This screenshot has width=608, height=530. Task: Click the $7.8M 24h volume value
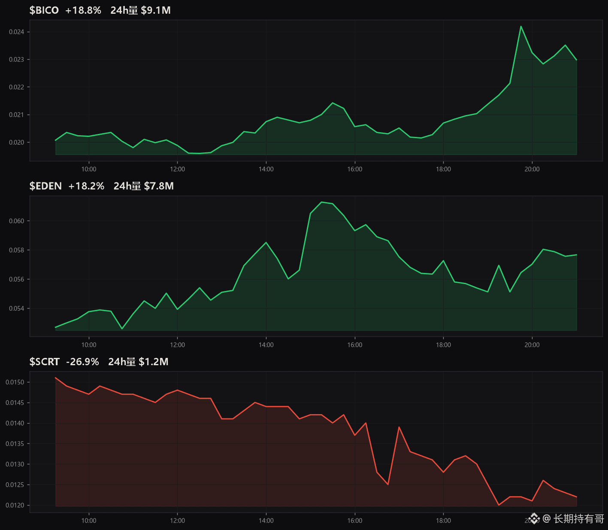(159, 186)
